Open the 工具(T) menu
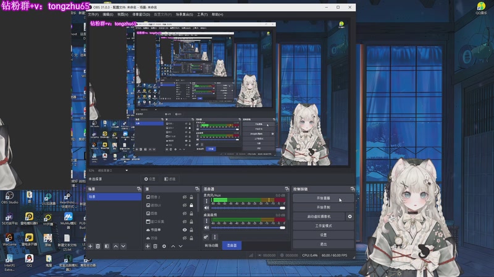This screenshot has height=277, width=494. click(x=203, y=14)
